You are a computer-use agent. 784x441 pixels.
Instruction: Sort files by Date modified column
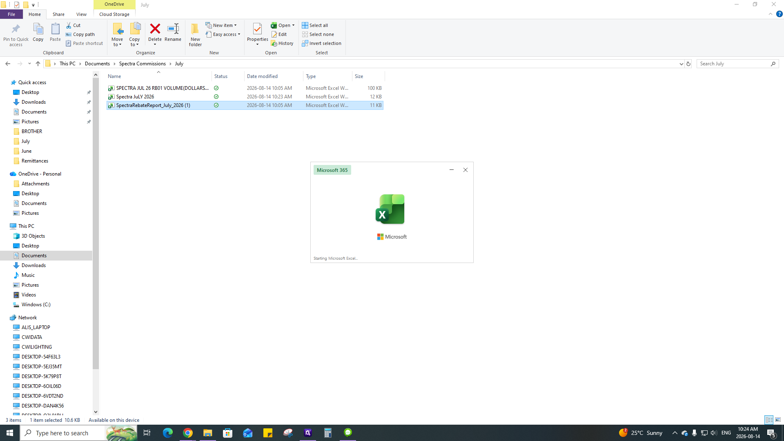point(274,76)
